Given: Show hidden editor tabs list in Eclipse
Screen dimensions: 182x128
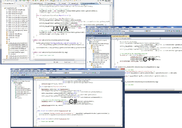Looking at the screenshot, I should [100, 3].
